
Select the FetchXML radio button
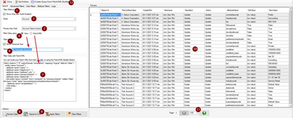pos(31,34)
